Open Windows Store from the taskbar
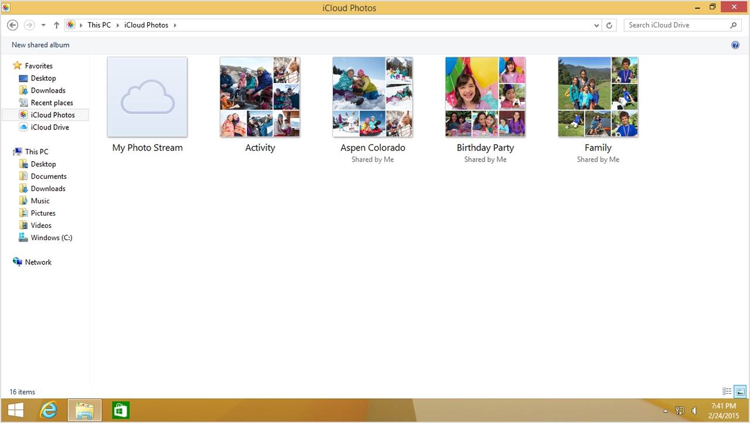Viewport: 750px width, 423px height. point(120,410)
